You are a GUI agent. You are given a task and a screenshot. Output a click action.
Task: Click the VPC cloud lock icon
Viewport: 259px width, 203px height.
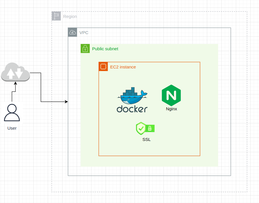point(72,32)
